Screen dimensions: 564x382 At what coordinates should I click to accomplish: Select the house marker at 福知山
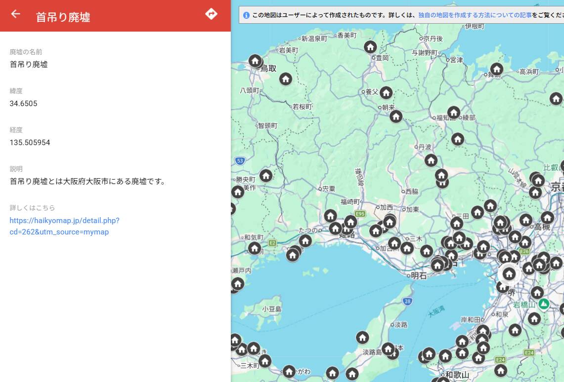454,113
